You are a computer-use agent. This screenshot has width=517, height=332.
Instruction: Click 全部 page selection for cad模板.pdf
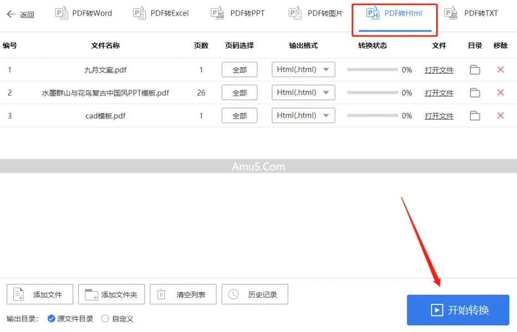(239, 115)
